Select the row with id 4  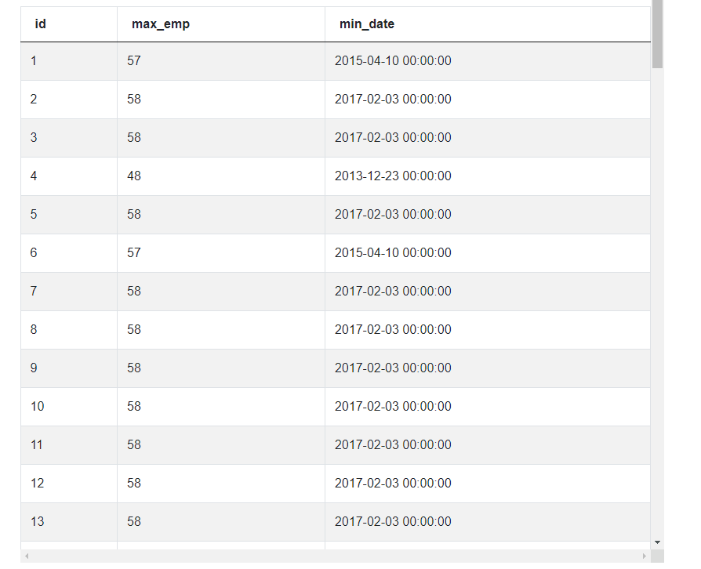tap(235, 176)
